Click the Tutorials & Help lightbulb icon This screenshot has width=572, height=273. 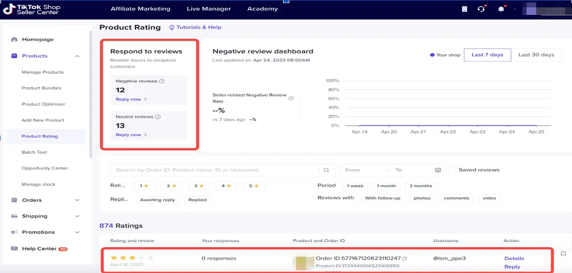click(172, 27)
